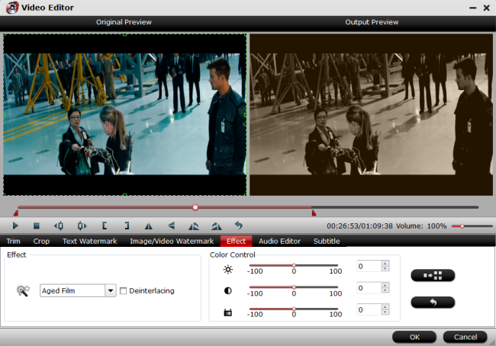Image resolution: width=496 pixels, height=346 pixels.
Task: Click the Stop playback icon
Action: coord(36,226)
